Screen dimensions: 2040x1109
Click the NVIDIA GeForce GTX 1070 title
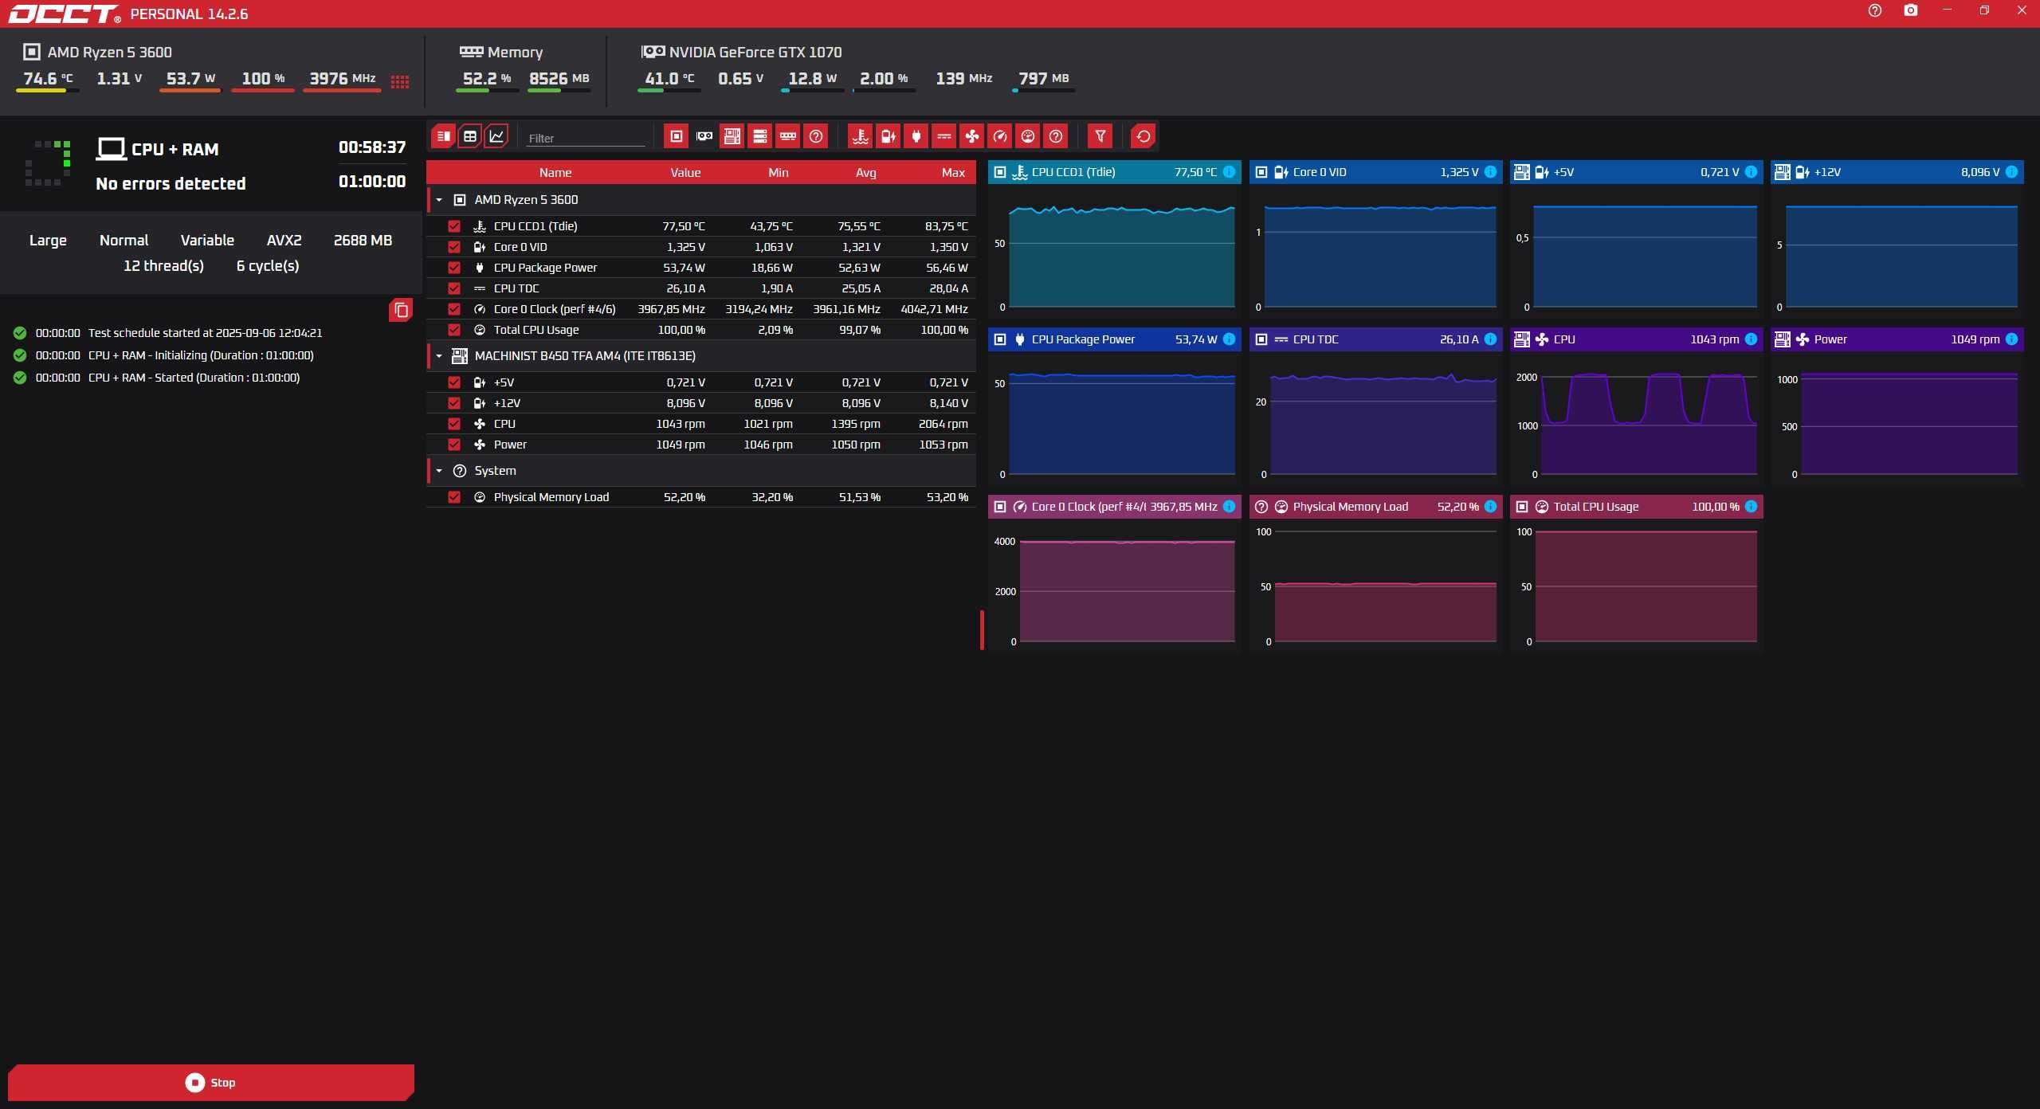pos(755,53)
